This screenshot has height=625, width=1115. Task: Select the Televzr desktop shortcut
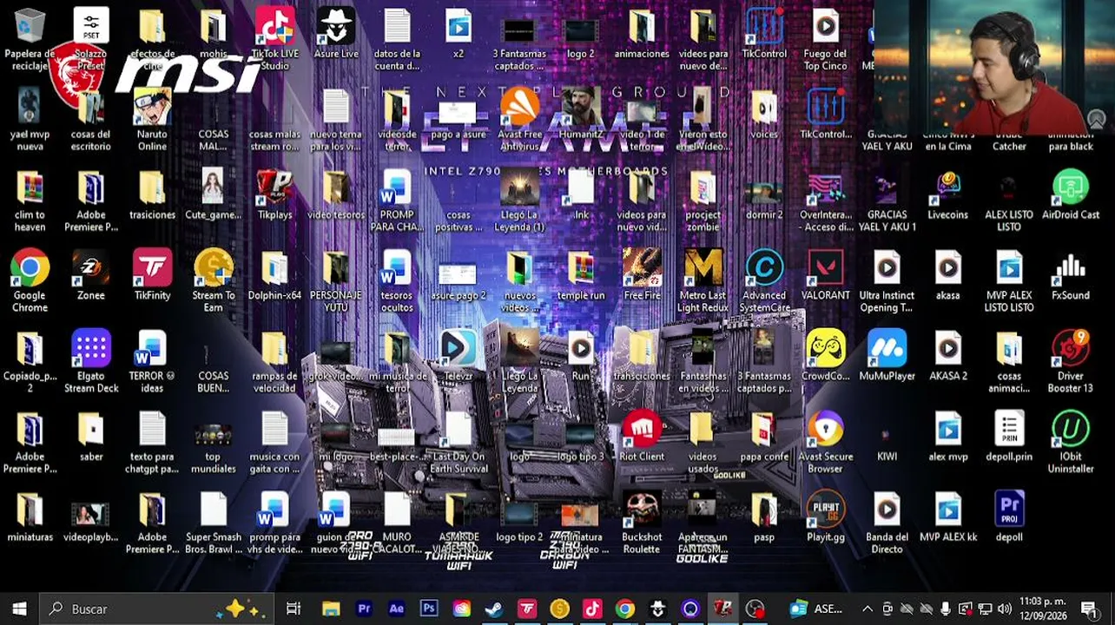[x=458, y=357]
